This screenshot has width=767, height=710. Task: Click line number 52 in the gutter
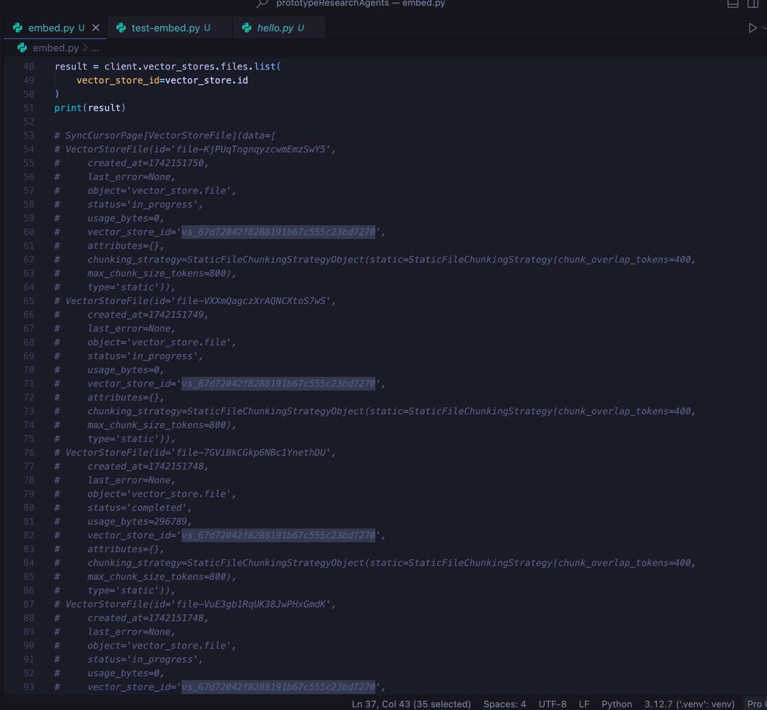point(28,121)
